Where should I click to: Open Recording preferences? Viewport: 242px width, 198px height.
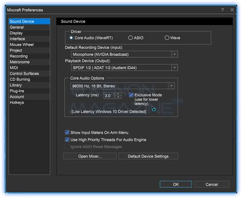[30, 56]
